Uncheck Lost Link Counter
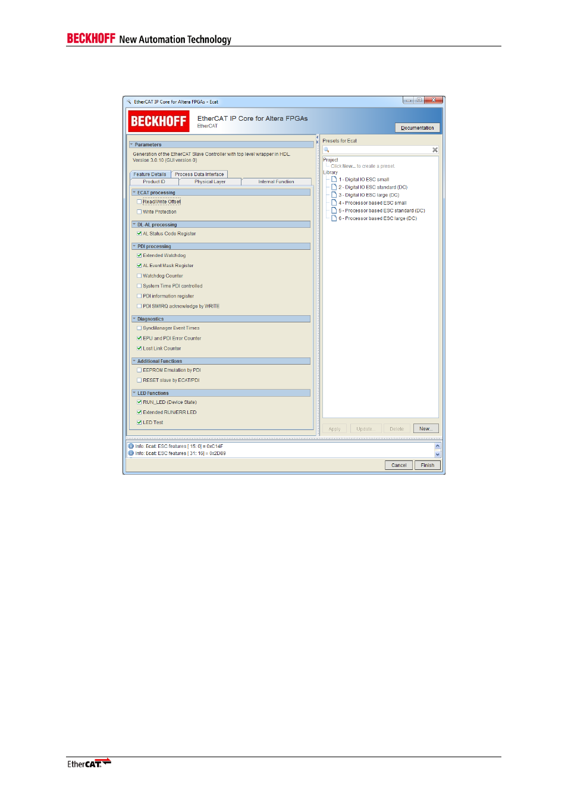The height and width of the screenshot is (803, 568). point(139,349)
